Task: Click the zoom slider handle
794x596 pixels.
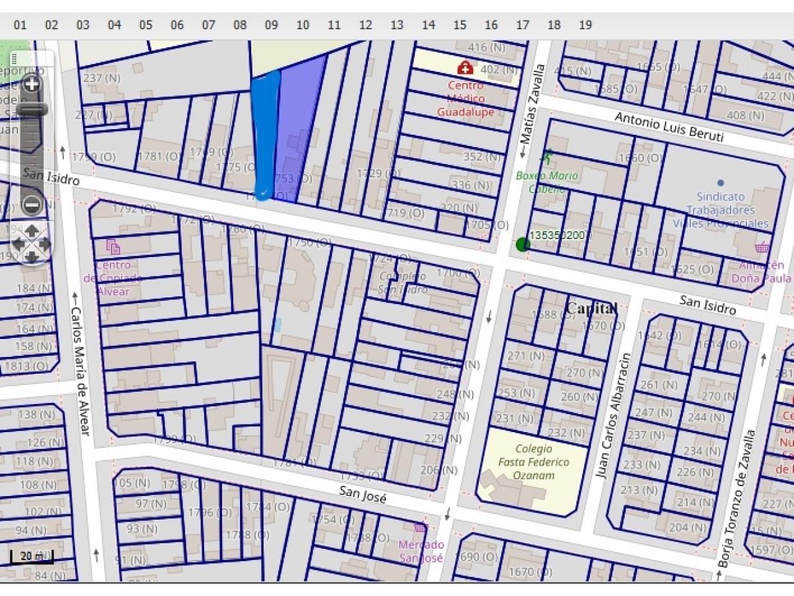Action: tap(31, 110)
